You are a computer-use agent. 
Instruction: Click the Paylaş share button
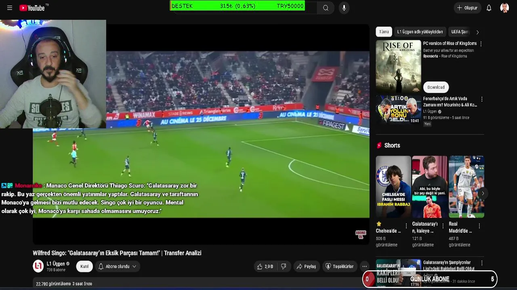point(306,266)
